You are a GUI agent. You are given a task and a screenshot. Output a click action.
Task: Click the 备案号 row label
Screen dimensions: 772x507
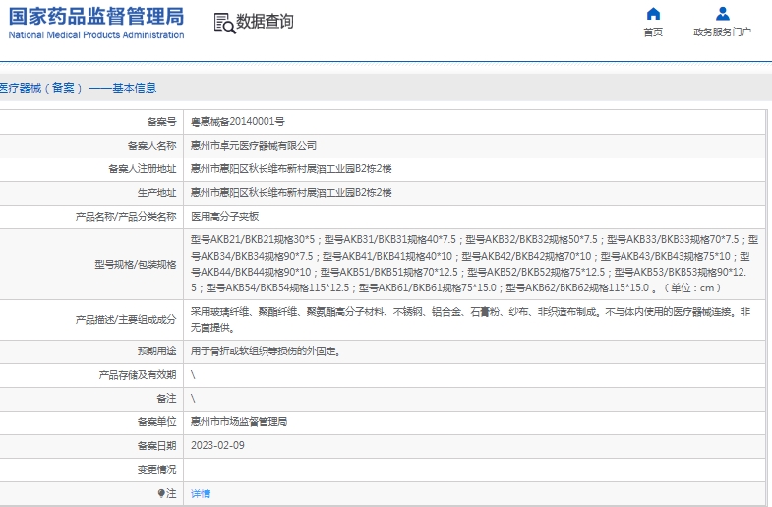(x=161, y=122)
